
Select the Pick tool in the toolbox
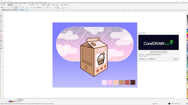coord(2,10)
